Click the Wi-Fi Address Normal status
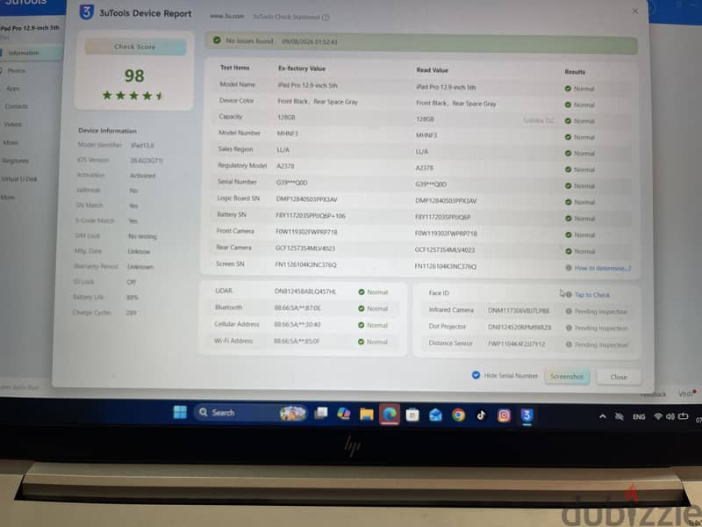Screen dimensions: 702x527 coord(372,342)
